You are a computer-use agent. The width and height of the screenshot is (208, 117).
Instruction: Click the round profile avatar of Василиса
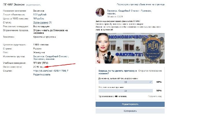pos(100,12)
